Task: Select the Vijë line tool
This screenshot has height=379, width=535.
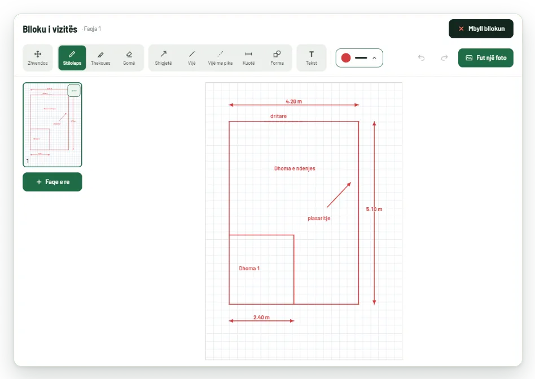Action: 192,58
